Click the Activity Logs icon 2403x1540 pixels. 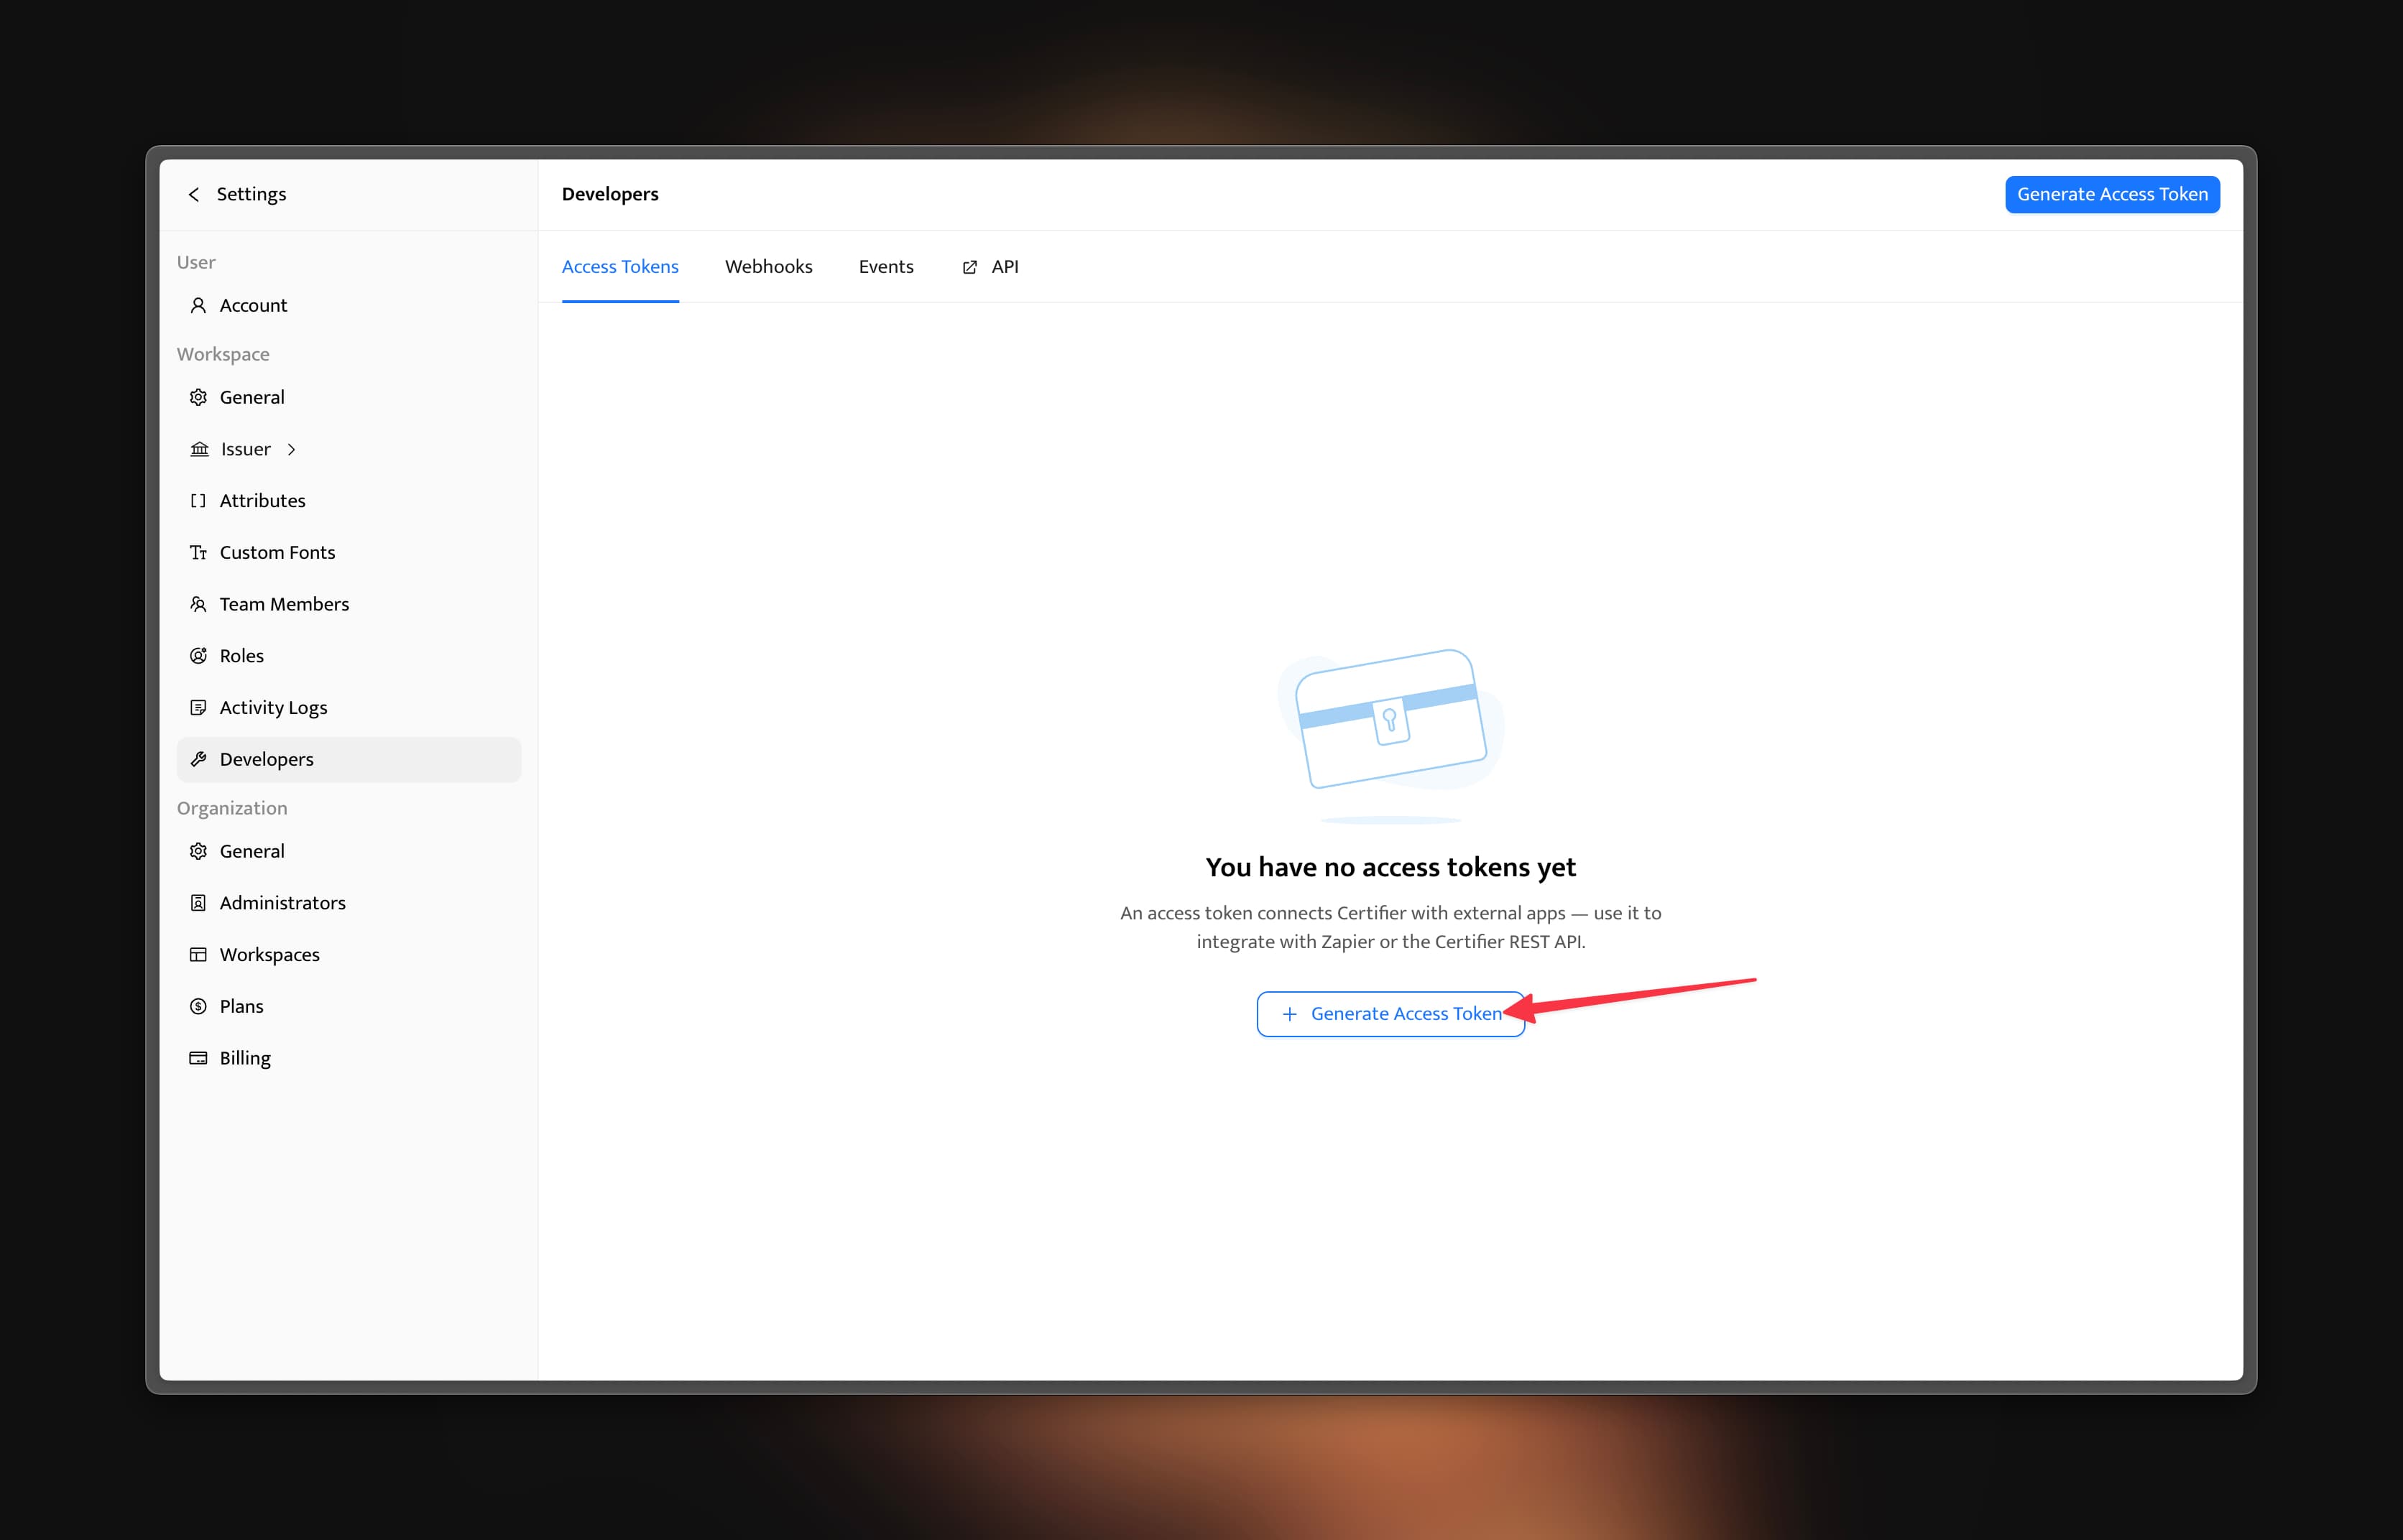point(198,707)
